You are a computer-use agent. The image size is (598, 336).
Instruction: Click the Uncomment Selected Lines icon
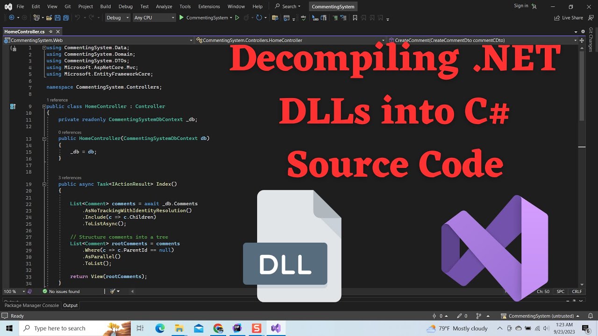(x=343, y=18)
